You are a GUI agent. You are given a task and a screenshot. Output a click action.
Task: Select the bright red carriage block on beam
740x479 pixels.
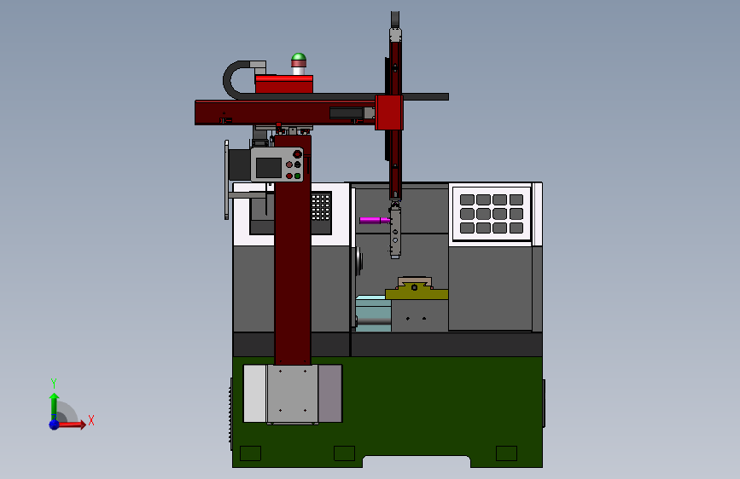click(x=389, y=113)
